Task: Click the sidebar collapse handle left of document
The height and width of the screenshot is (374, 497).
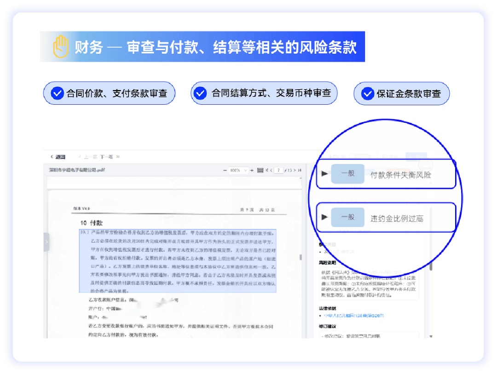Action: (x=46, y=242)
